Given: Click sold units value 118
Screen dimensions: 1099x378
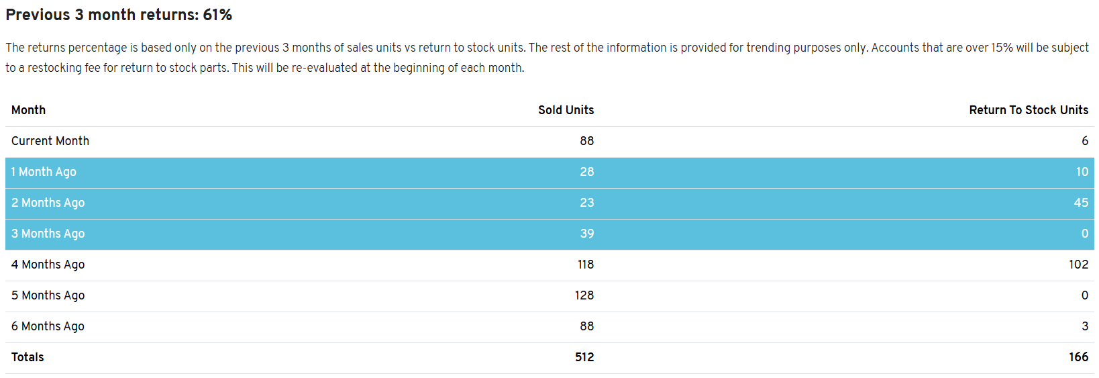Looking at the screenshot, I should [585, 265].
